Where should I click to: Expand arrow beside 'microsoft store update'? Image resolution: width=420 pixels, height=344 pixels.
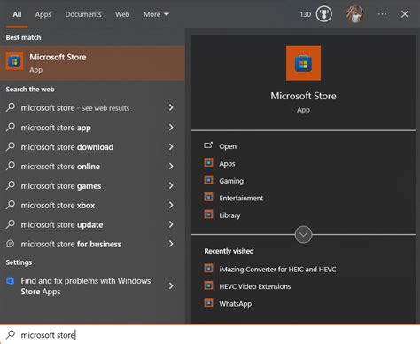(171, 224)
